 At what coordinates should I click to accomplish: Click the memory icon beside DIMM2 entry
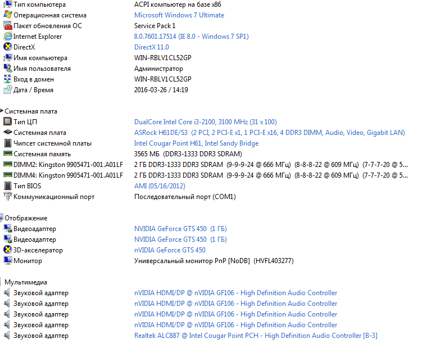pos(7,165)
